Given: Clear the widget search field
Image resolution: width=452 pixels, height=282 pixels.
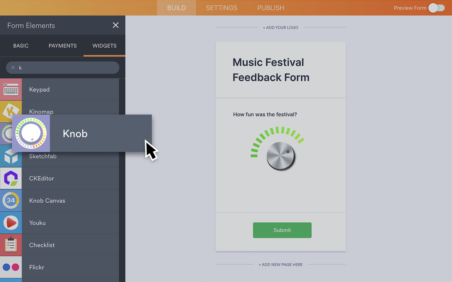Looking at the screenshot, I should click(x=13, y=68).
